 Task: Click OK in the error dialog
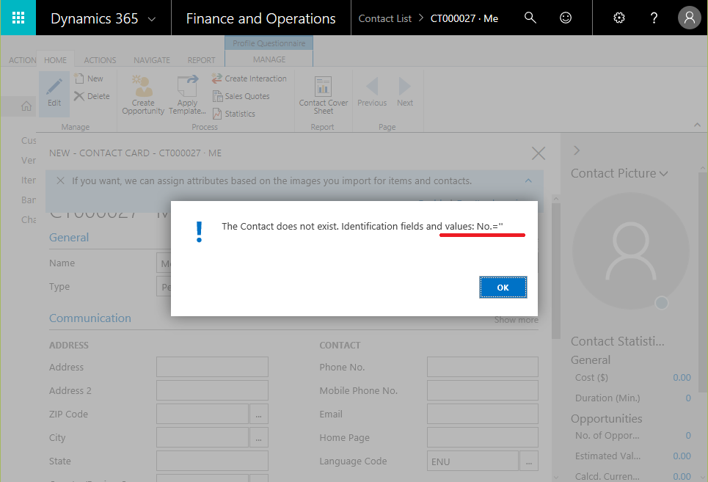point(503,288)
